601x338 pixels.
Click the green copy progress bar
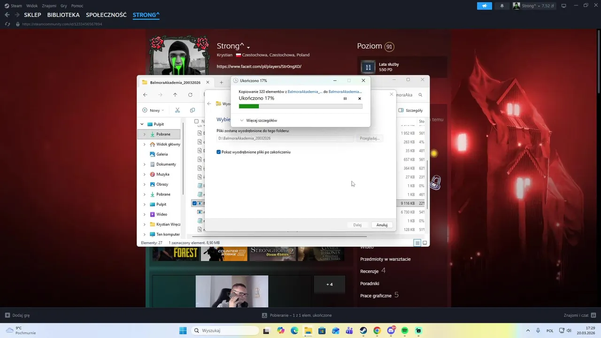[x=300, y=107]
